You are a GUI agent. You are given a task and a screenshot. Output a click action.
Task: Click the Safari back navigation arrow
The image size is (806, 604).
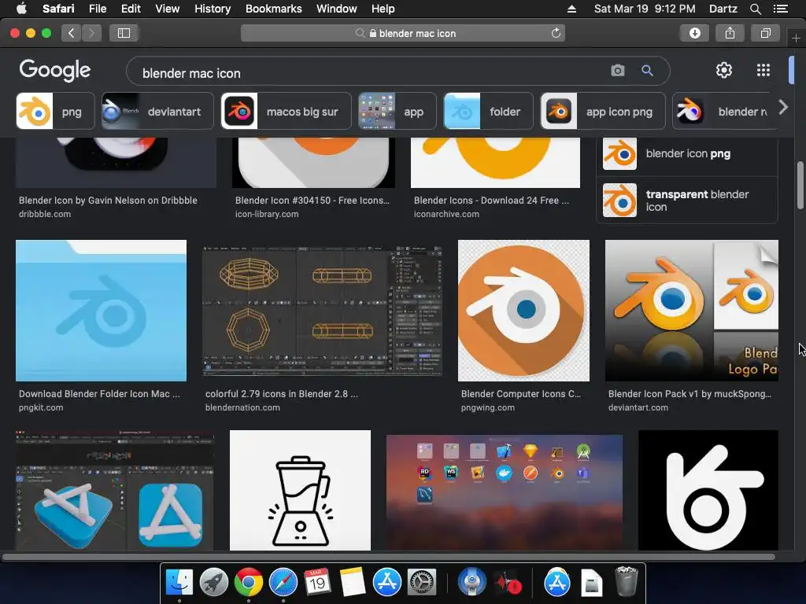(x=72, y=33)
